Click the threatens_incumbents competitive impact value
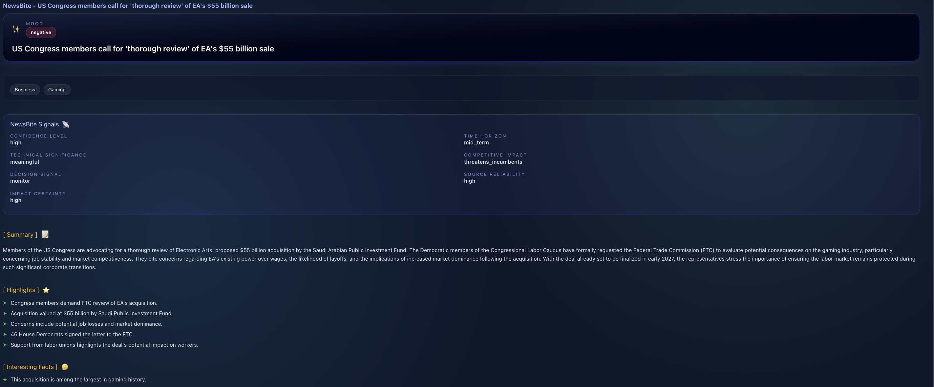Screen dimensions: 934x387 [493, 162]
